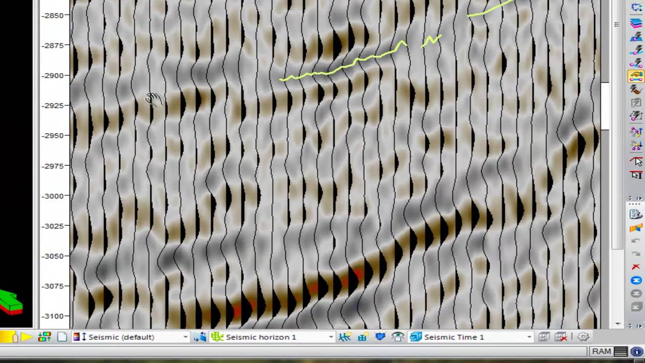Select the guided autotracking tool, fourth from top
This screenshot has width=645, height=363.
pos(636,50)
